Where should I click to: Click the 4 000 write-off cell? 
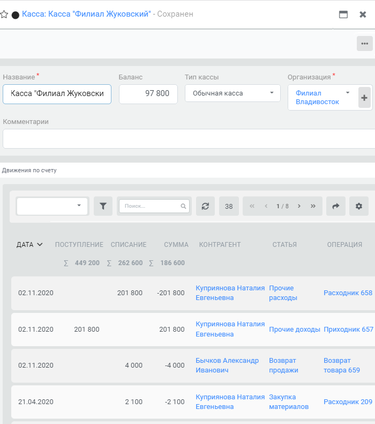point(133,365)
